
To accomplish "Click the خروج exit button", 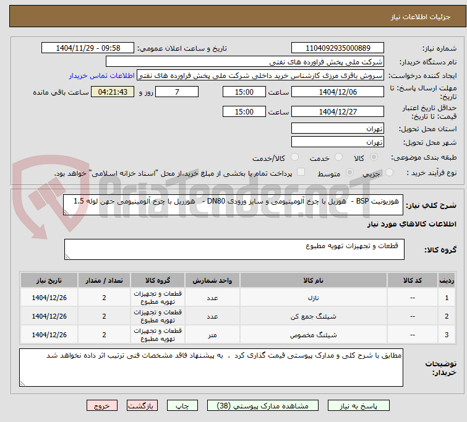I will (102, 406).
